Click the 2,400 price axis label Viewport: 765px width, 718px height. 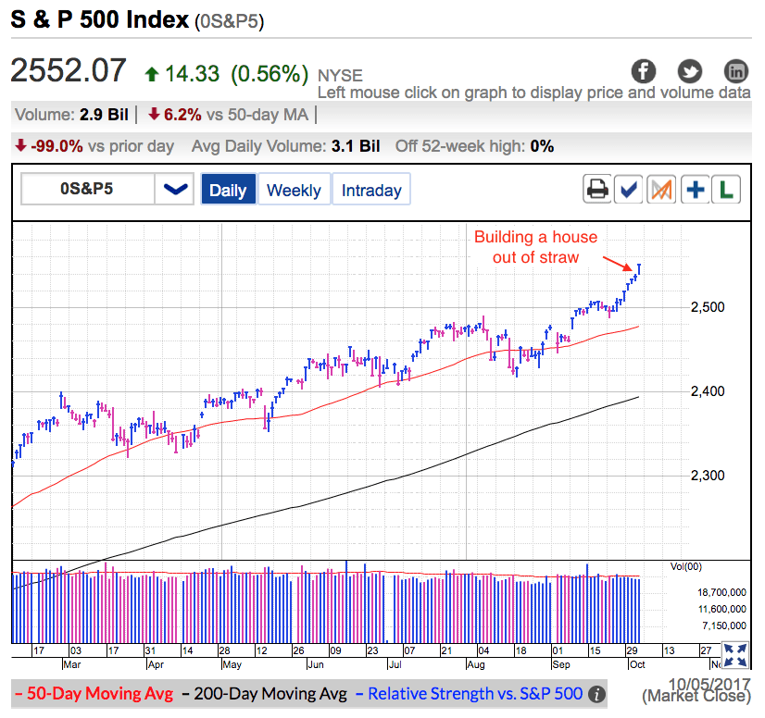pyautogui.click(x=708, y=391)
